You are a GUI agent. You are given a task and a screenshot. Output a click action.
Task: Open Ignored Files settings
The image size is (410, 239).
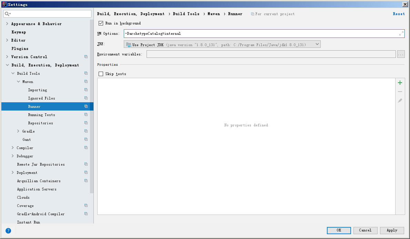(x=42, y=98)
